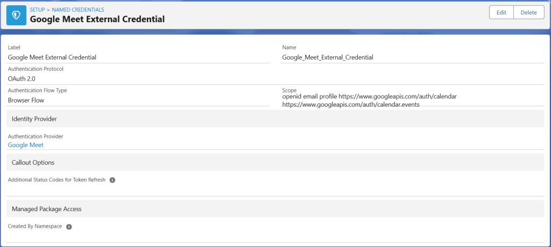Click scope line starting with openid email profile
This screenshot has width=551, height=247.
369,96
